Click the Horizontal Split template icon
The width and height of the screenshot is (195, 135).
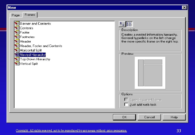17,50
